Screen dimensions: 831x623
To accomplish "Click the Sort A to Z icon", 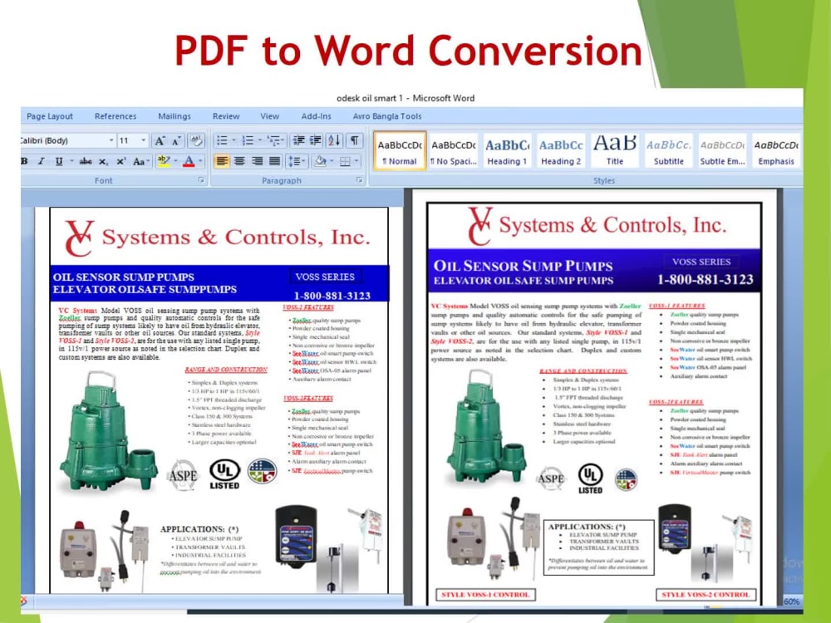I will (x=334, y=140).
